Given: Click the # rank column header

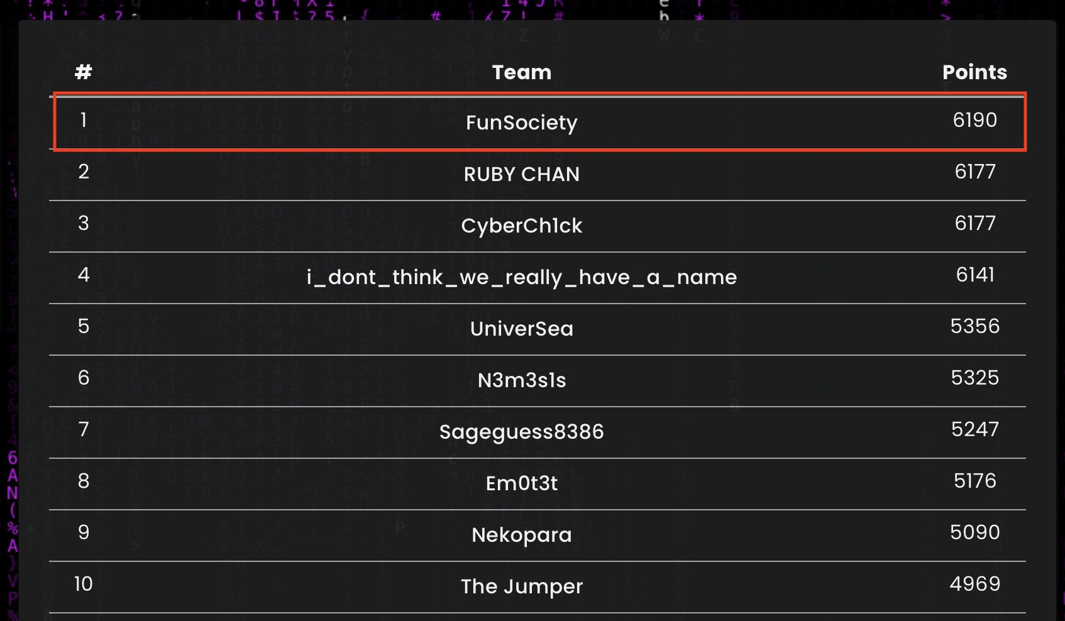Looking at the screenshot, I should (83, 72).
